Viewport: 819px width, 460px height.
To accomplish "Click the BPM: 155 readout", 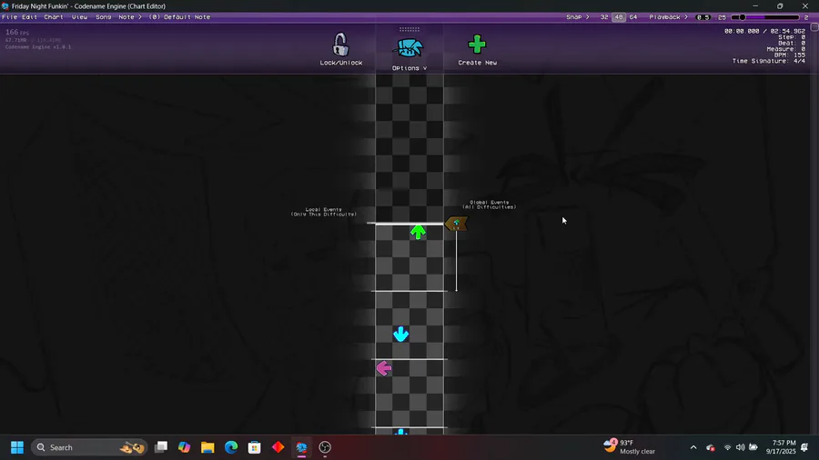I will pyautogui.click(x=790, y=55).
